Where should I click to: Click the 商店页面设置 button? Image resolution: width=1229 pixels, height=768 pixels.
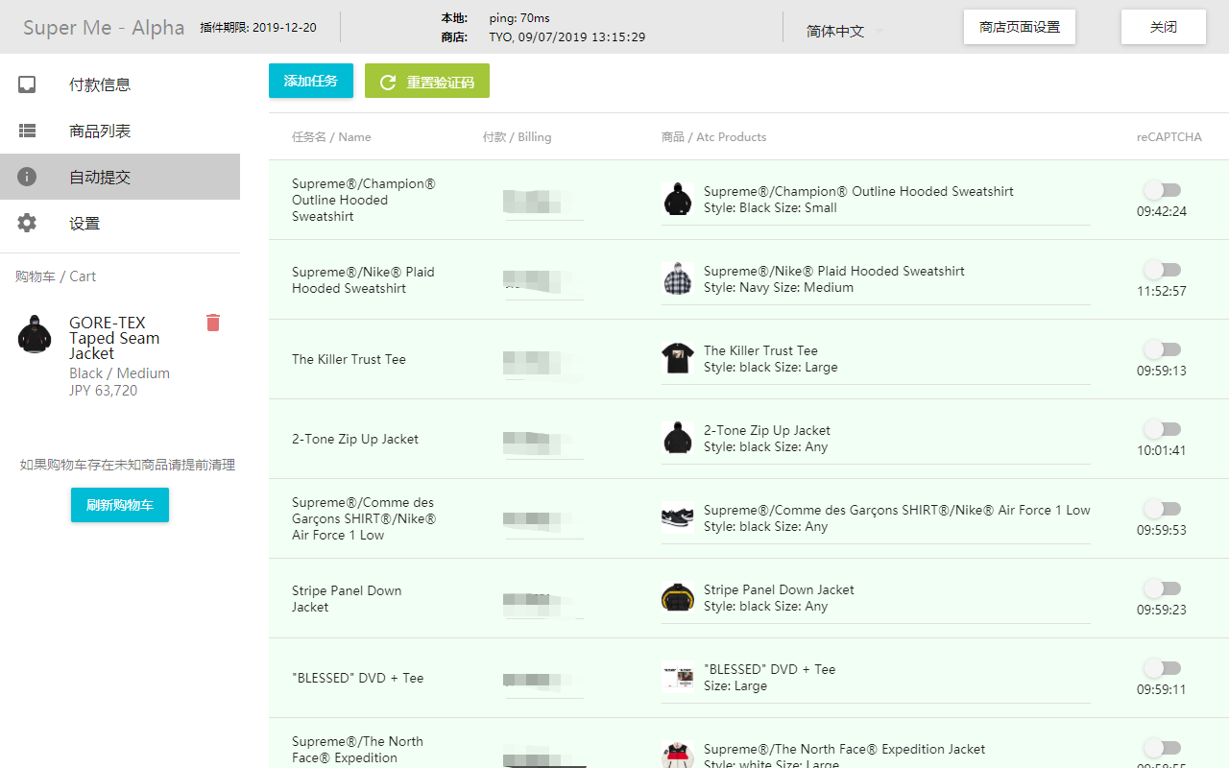click(x=1020, y=27)
